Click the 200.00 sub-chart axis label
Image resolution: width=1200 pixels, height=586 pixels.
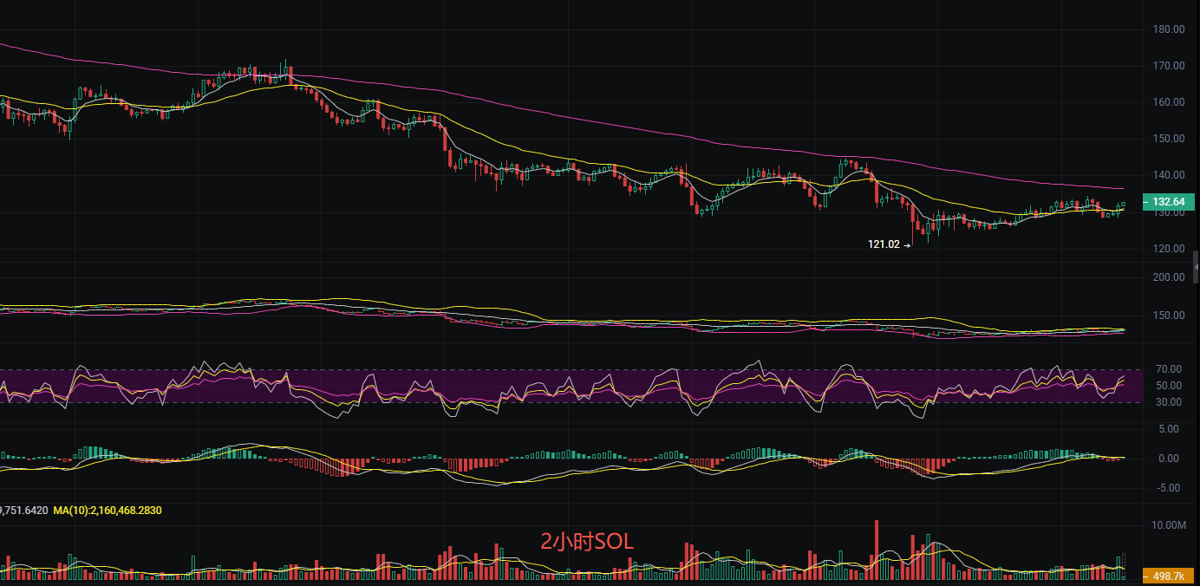pyautogui.click(x=1169, y=277)
